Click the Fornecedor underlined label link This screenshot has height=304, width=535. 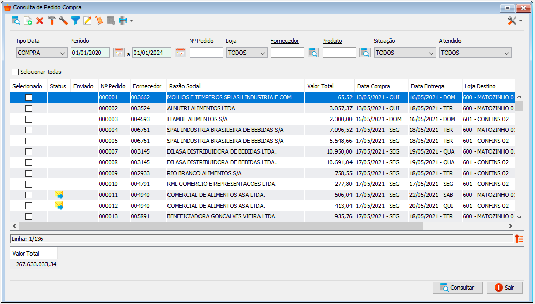pos(285,41)
